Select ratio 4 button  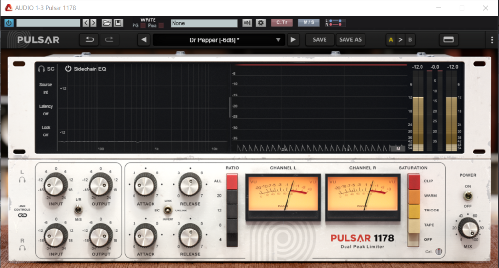point(232,240)
